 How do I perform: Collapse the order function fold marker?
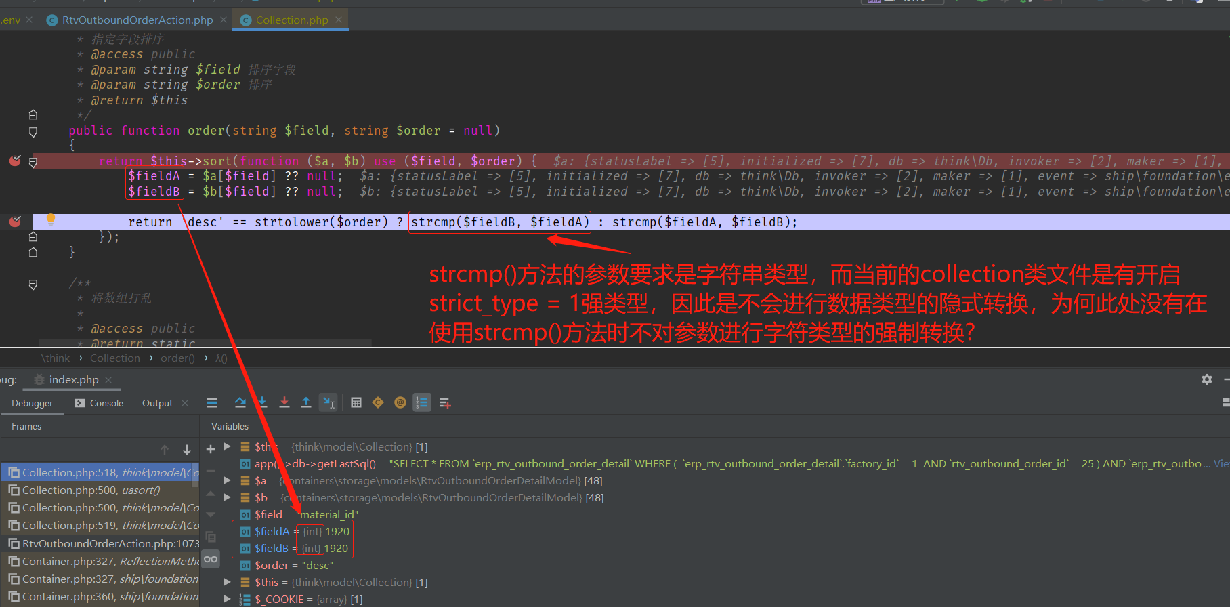tap(33, 131)
